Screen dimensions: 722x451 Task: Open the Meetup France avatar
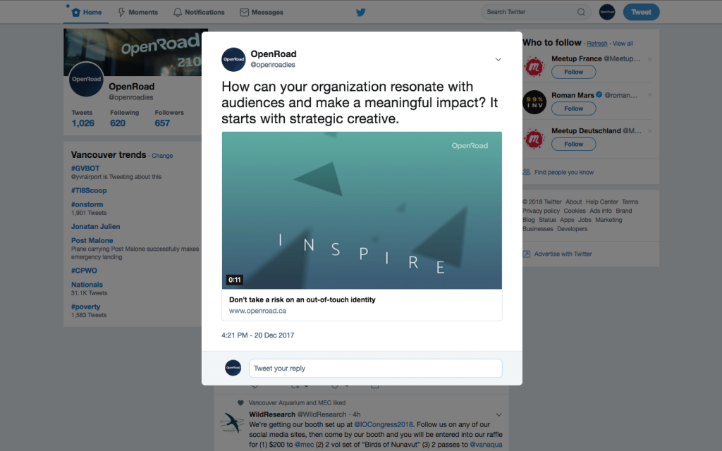[534, 67]
